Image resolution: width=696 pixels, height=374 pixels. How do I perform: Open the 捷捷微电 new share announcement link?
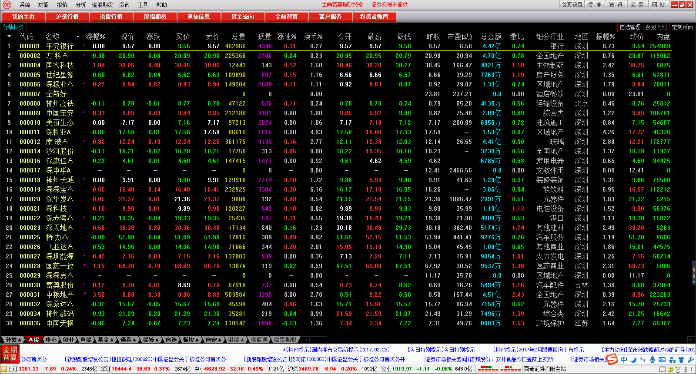(x=145, y=360)
